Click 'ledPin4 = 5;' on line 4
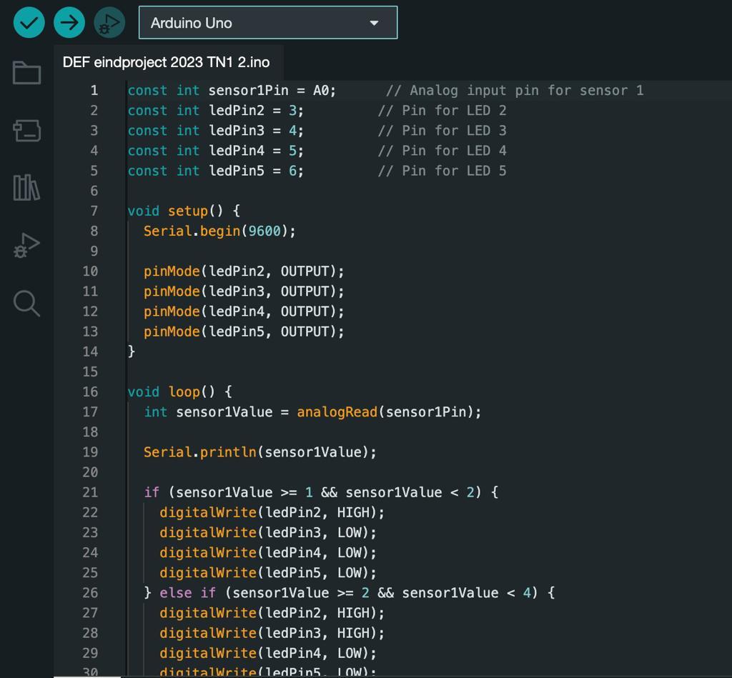Image resolution: width=732 pixels, height=678 pixels. point(256,150)
